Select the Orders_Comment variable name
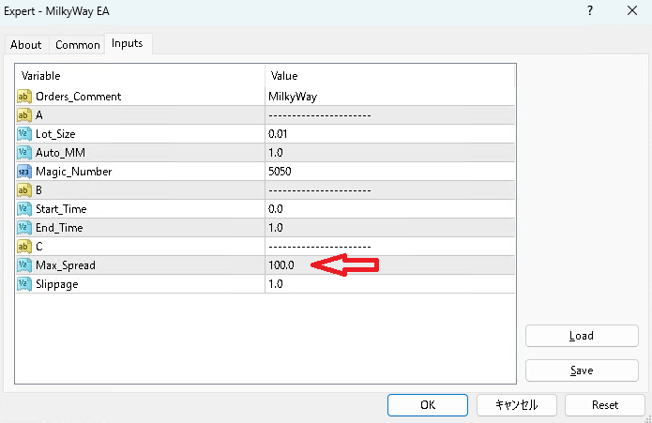 (x=79, y=97)
